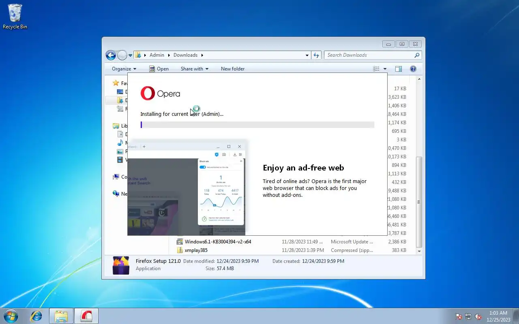Click Explorer's scrollbar down arrow
This screenshot has width=519, height=324.
click(x=419, y=251)
